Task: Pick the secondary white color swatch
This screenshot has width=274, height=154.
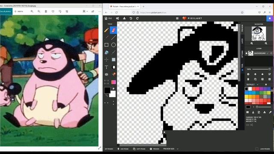Action: point(112,94)
